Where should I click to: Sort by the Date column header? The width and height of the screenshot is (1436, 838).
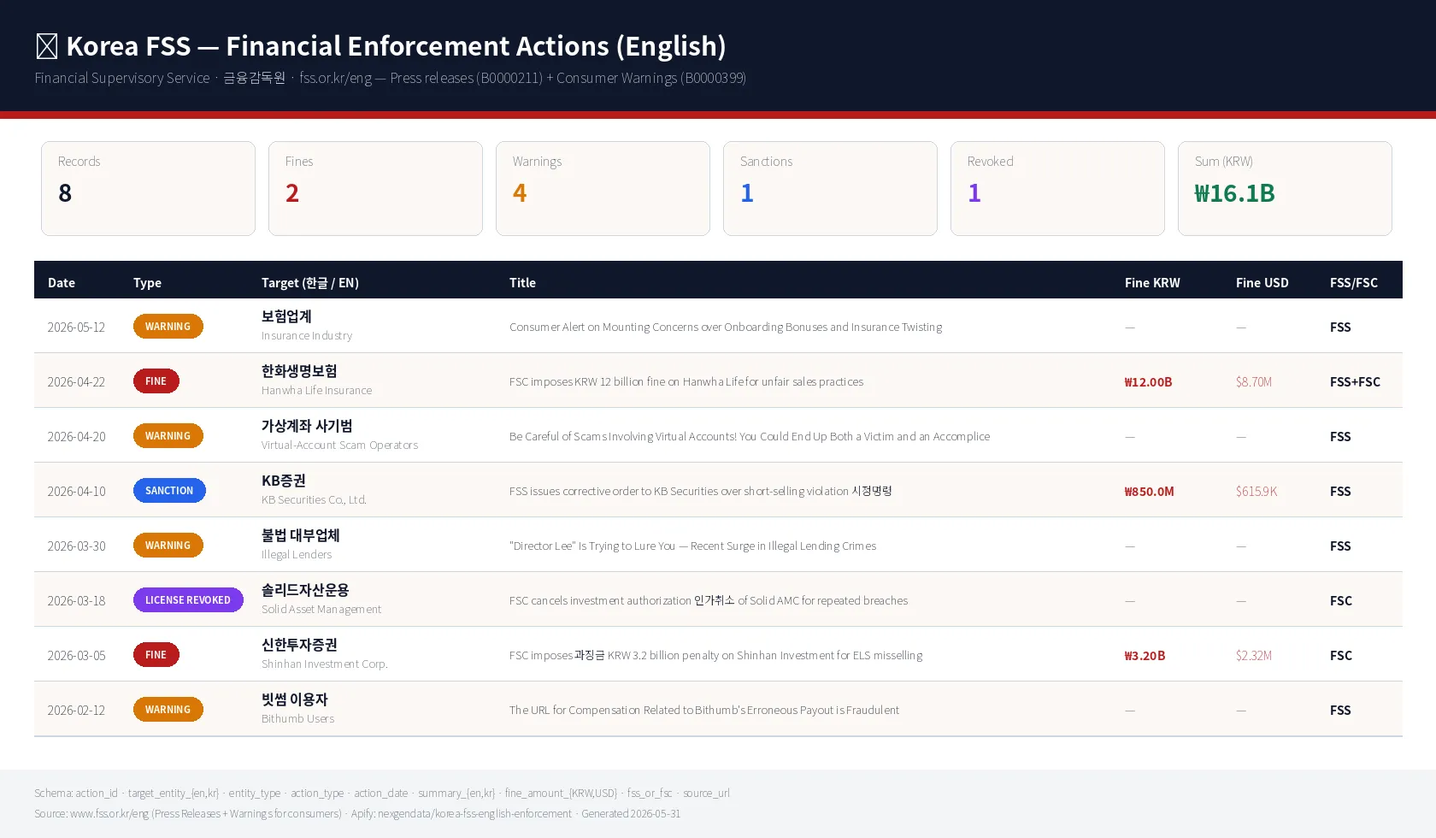(62, 283)
